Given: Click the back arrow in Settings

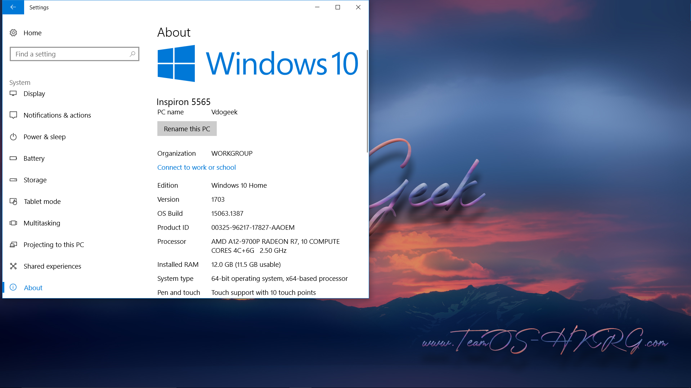Looking at the screenshot, I should point(13,7).
